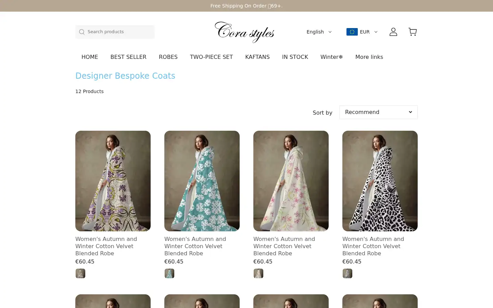Expand More links menu

pos(369,57)
